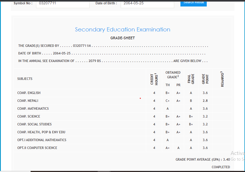
Task: Select the OPT.I ADDITIONAL MATHEMATICS row label
Action: [x=42, y=140]
